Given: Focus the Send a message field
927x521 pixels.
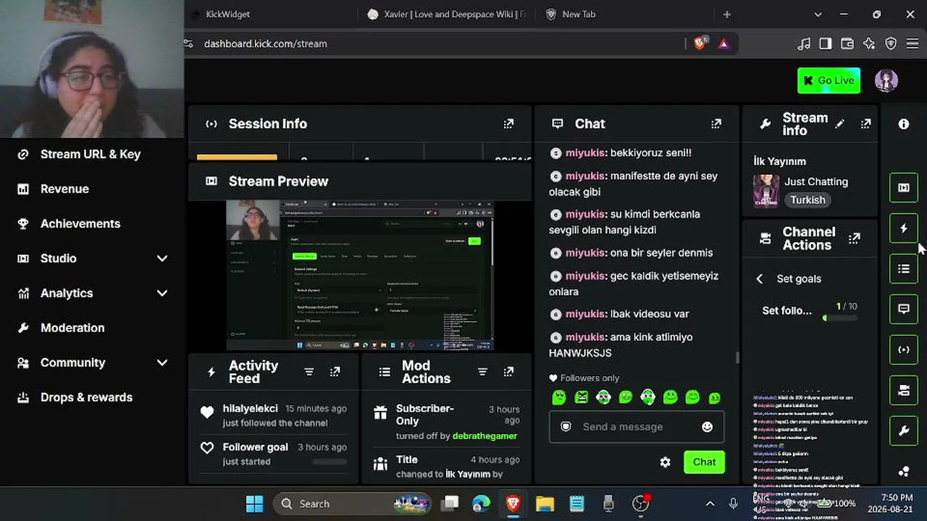Looking at the screenshot, I should coord(637,427).
